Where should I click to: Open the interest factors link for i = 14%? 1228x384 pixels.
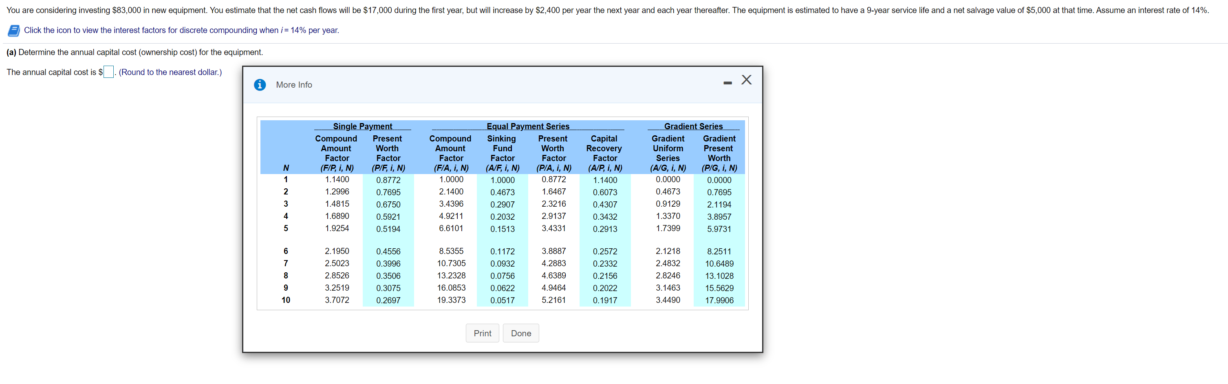tap(182, 31)
